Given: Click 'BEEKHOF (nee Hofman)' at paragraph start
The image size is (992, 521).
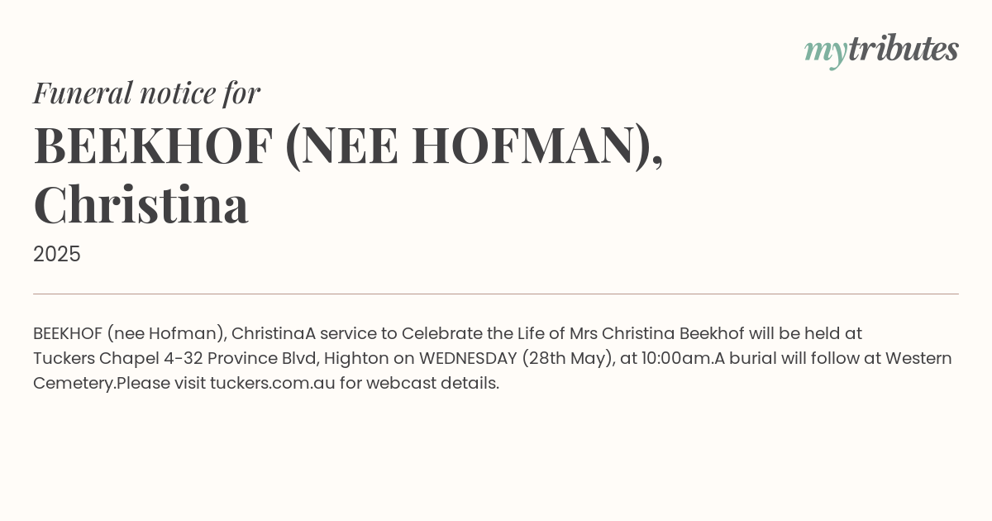Looking at the screenshot, I should click(128, 333).
